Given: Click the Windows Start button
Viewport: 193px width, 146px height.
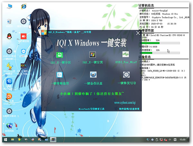Looking at the screenshot, I should pyautogui.click(x=5, y=140).
